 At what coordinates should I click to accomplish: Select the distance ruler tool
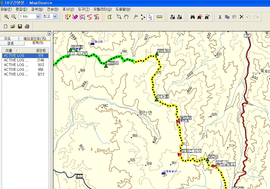[x=159, y=17]
